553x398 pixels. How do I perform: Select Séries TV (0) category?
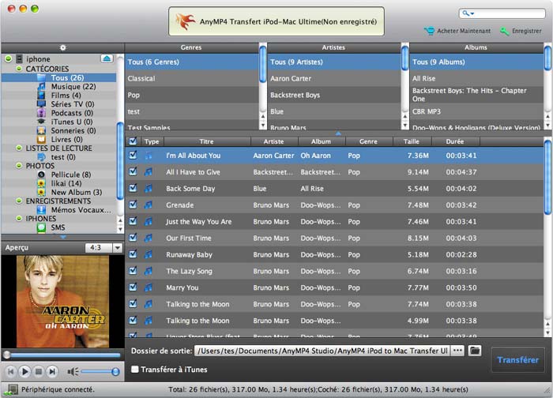(x=73, y=104)
